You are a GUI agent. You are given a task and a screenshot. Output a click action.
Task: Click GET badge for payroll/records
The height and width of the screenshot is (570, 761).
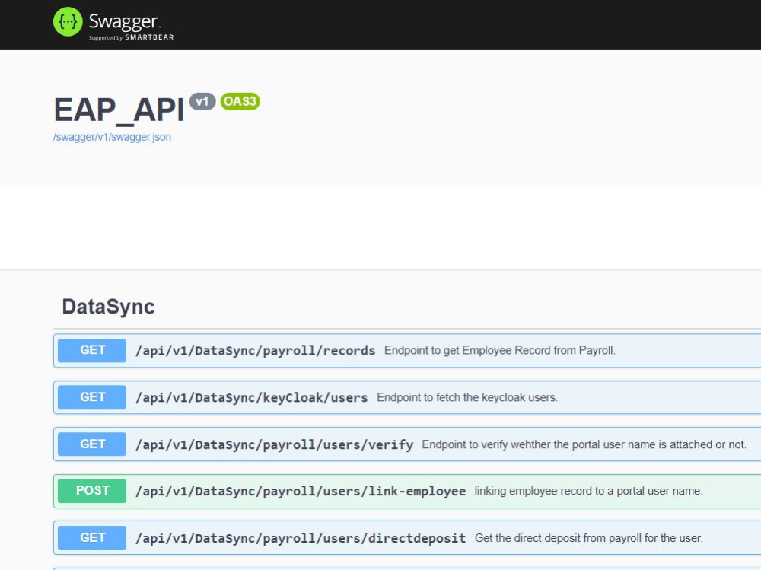tap(92, 350)
